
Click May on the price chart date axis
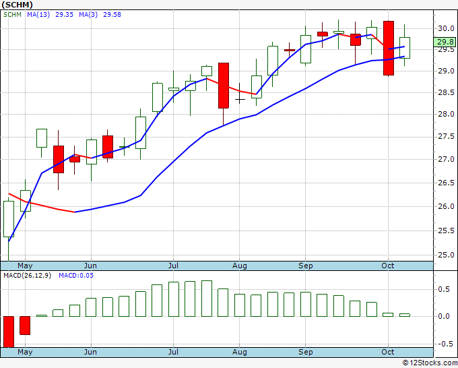(25, 266)
